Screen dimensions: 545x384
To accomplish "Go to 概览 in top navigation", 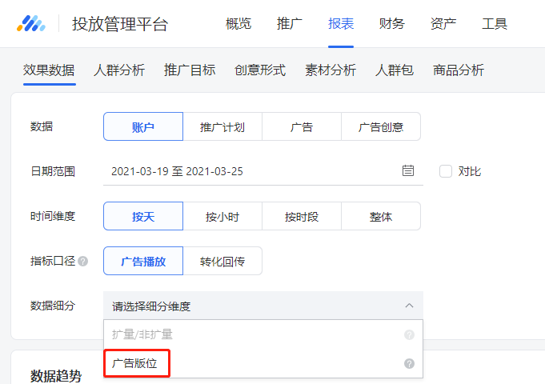I will [x=238, y=24].
